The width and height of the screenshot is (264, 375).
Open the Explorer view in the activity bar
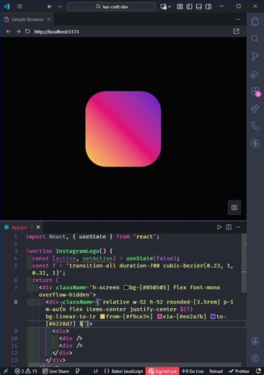coord(255,21)
